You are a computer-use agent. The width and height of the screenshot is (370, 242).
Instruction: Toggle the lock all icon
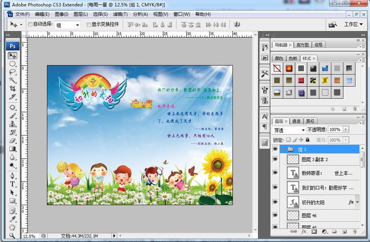308,140
